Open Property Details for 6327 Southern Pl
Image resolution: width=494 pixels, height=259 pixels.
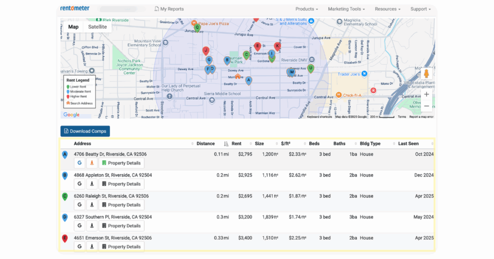point(121,226)
